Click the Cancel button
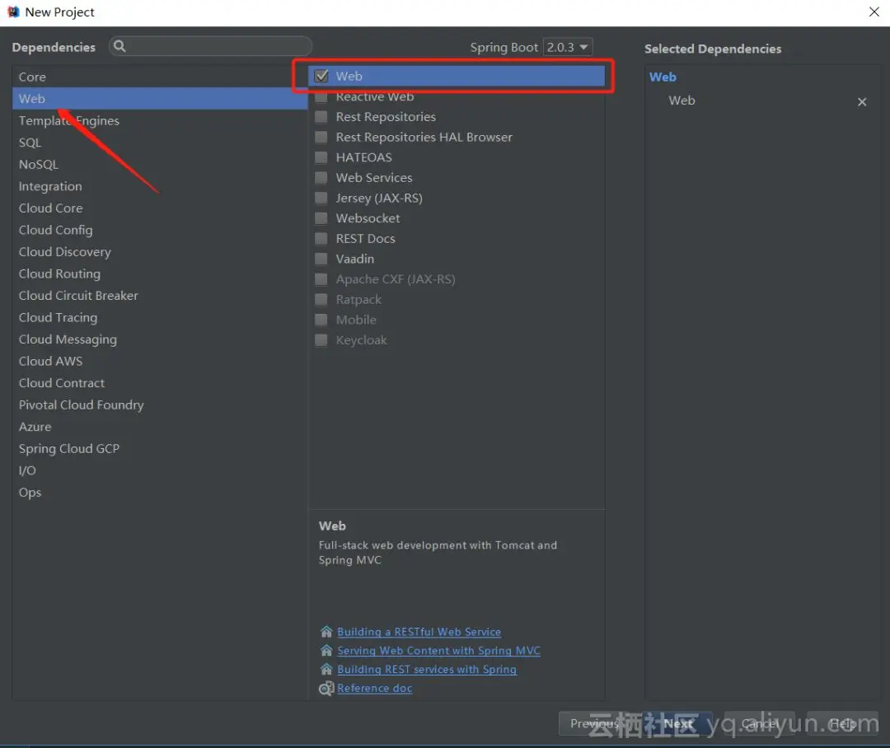The height and width of the screenshot is (748, 890). (760, 723)
